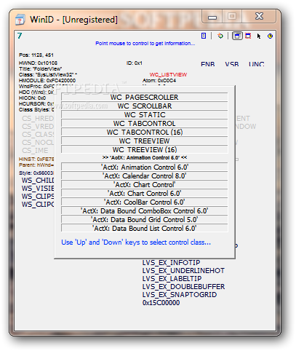Viewport: 296px width, 351px height.
Task: Click "Use 'Up' and 'Down' keys" hint text
Action: [x=136, y=242]
